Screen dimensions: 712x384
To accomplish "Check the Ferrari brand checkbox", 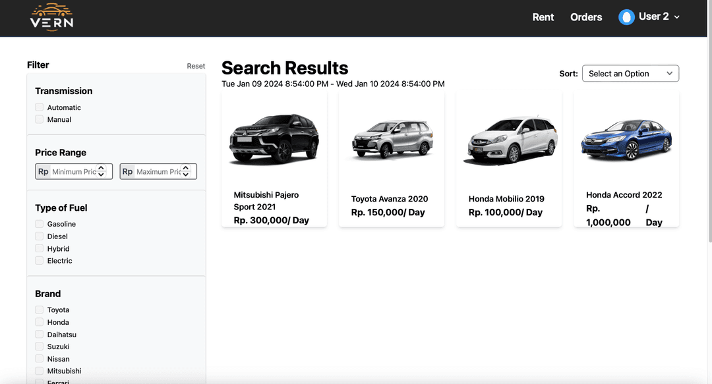I will tap(39, 382).
